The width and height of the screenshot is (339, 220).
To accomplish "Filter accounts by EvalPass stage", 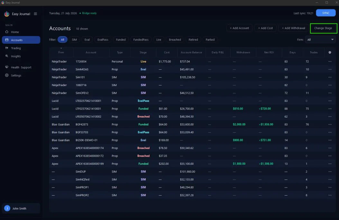I will (103, 40).
